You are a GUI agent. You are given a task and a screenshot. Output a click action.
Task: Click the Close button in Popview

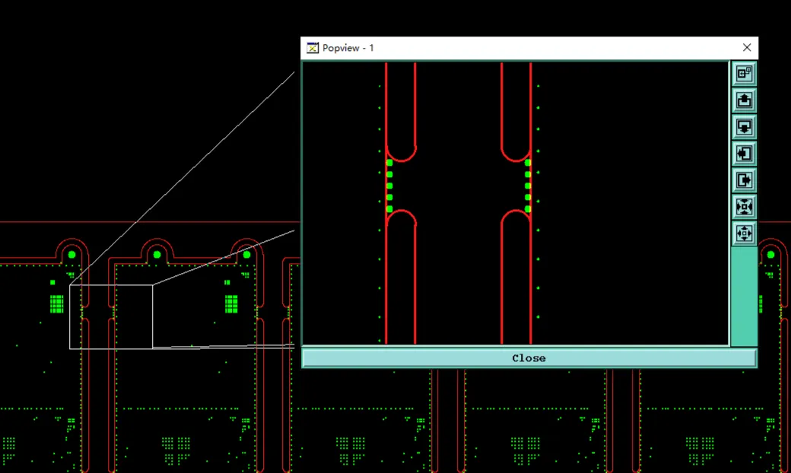tap(529, 358)
